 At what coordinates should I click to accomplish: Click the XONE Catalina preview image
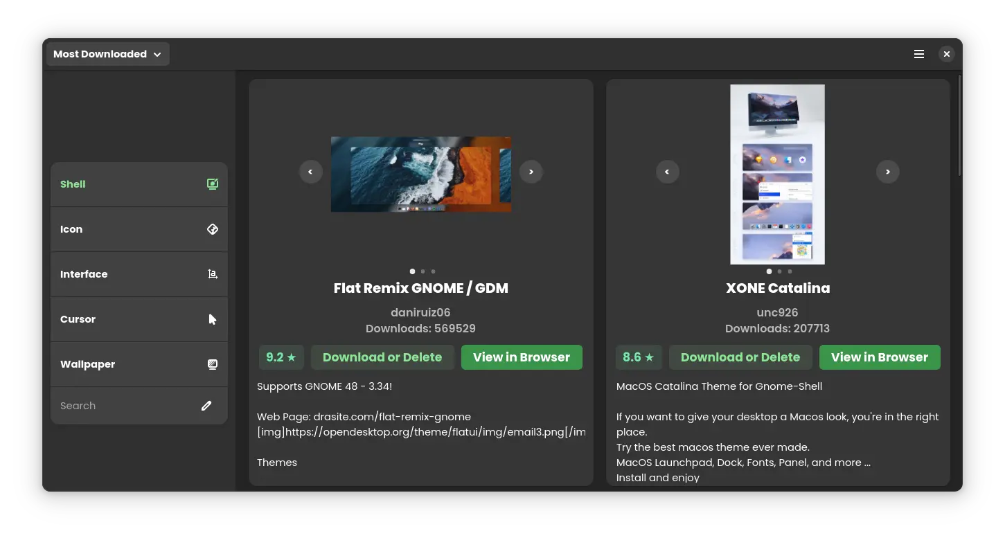[x=778, y=174]
